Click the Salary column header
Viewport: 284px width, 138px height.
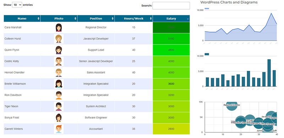[x=171, y=19]
